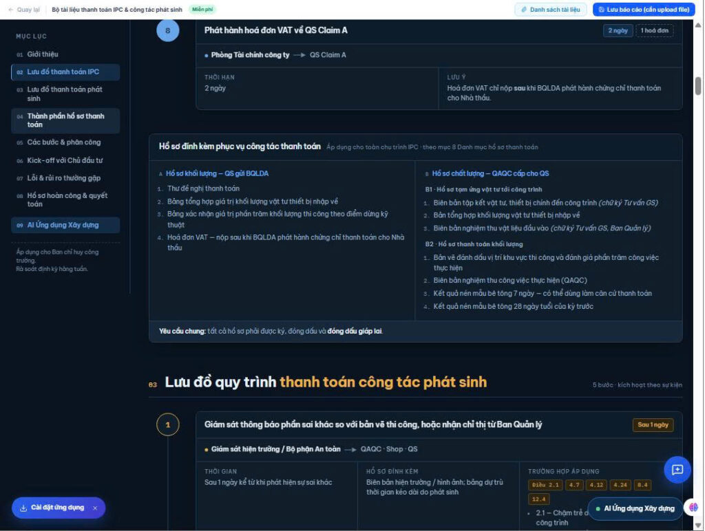Screen dimensions: 705x531
Task: Open the "Danh sách tài liệu" list
Action: click(x=551, y=10)
